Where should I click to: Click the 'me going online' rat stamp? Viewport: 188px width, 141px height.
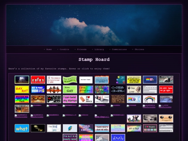pos(166,80)
